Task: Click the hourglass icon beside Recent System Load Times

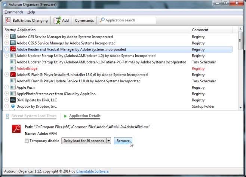Action: pos(7,116)
